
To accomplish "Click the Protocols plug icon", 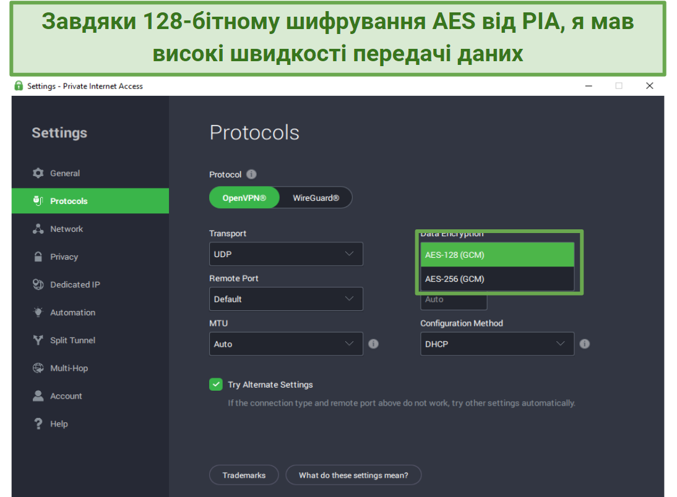I will [x=38, y=201].
